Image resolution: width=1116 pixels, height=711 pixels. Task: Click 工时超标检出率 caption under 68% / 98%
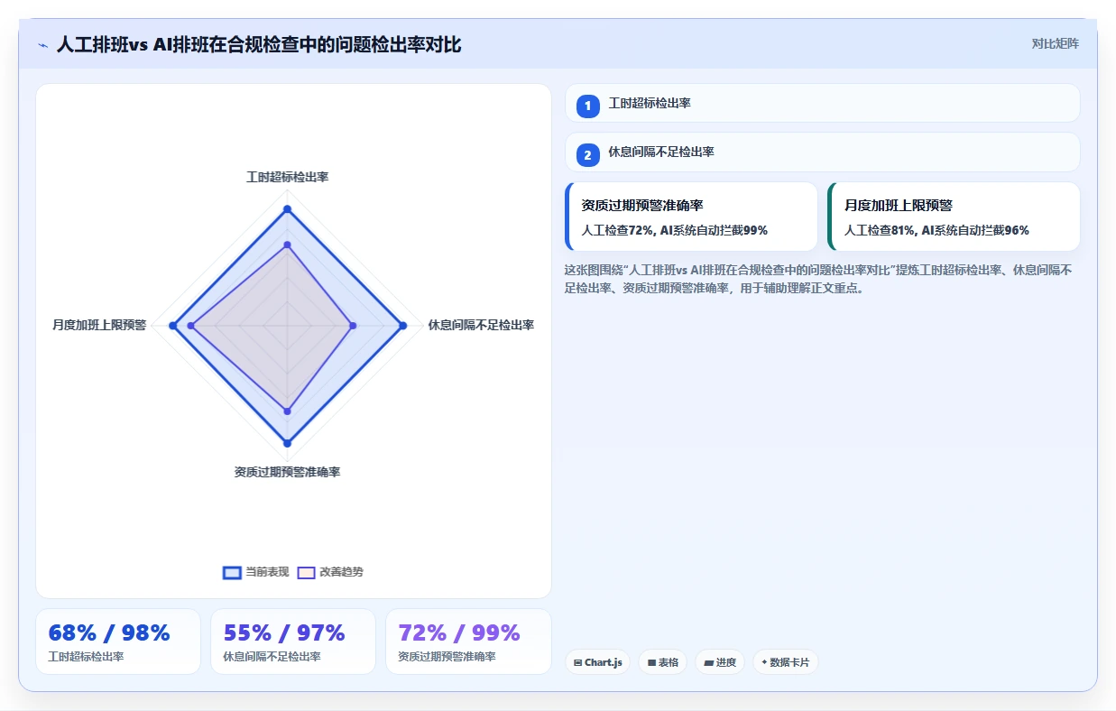click(x=86, y=657)
